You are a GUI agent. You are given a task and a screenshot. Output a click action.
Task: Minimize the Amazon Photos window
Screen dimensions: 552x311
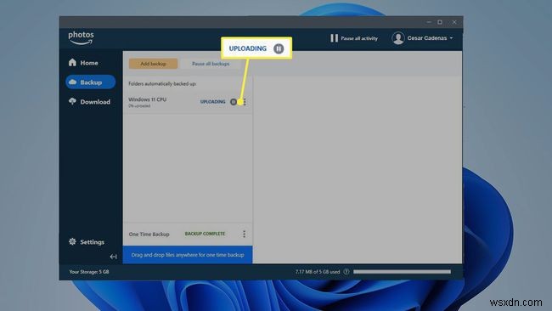coord(429,22)
